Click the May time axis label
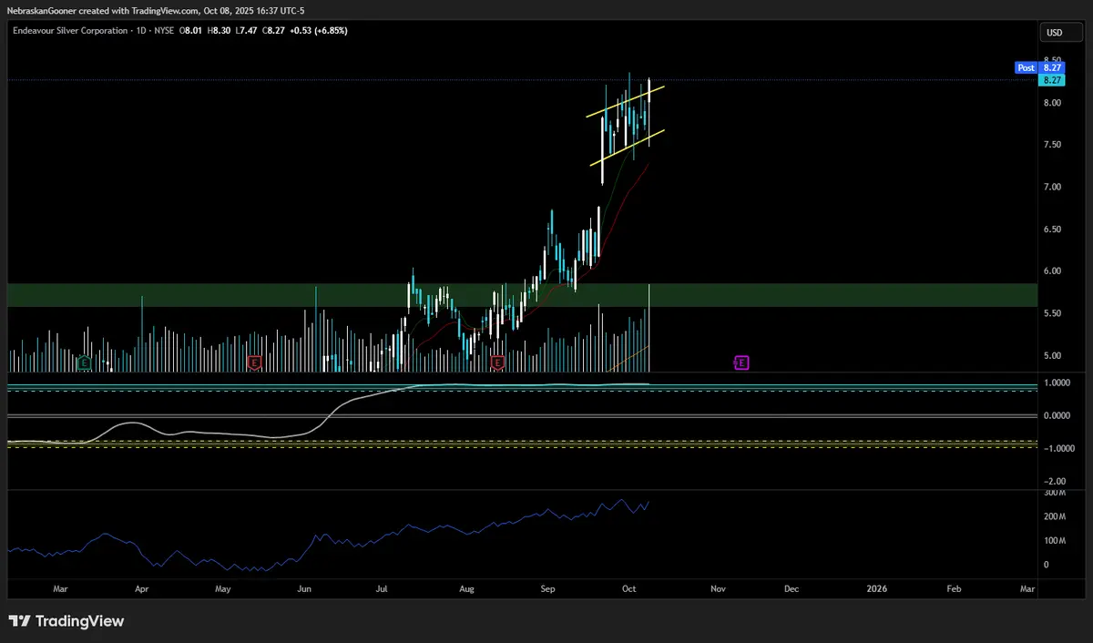Viewport: 1093px width, 643px height. (222, 589)
